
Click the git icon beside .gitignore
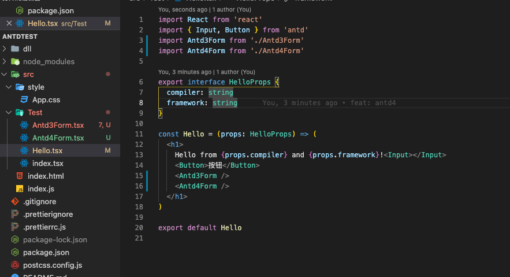tap(15, 201)
